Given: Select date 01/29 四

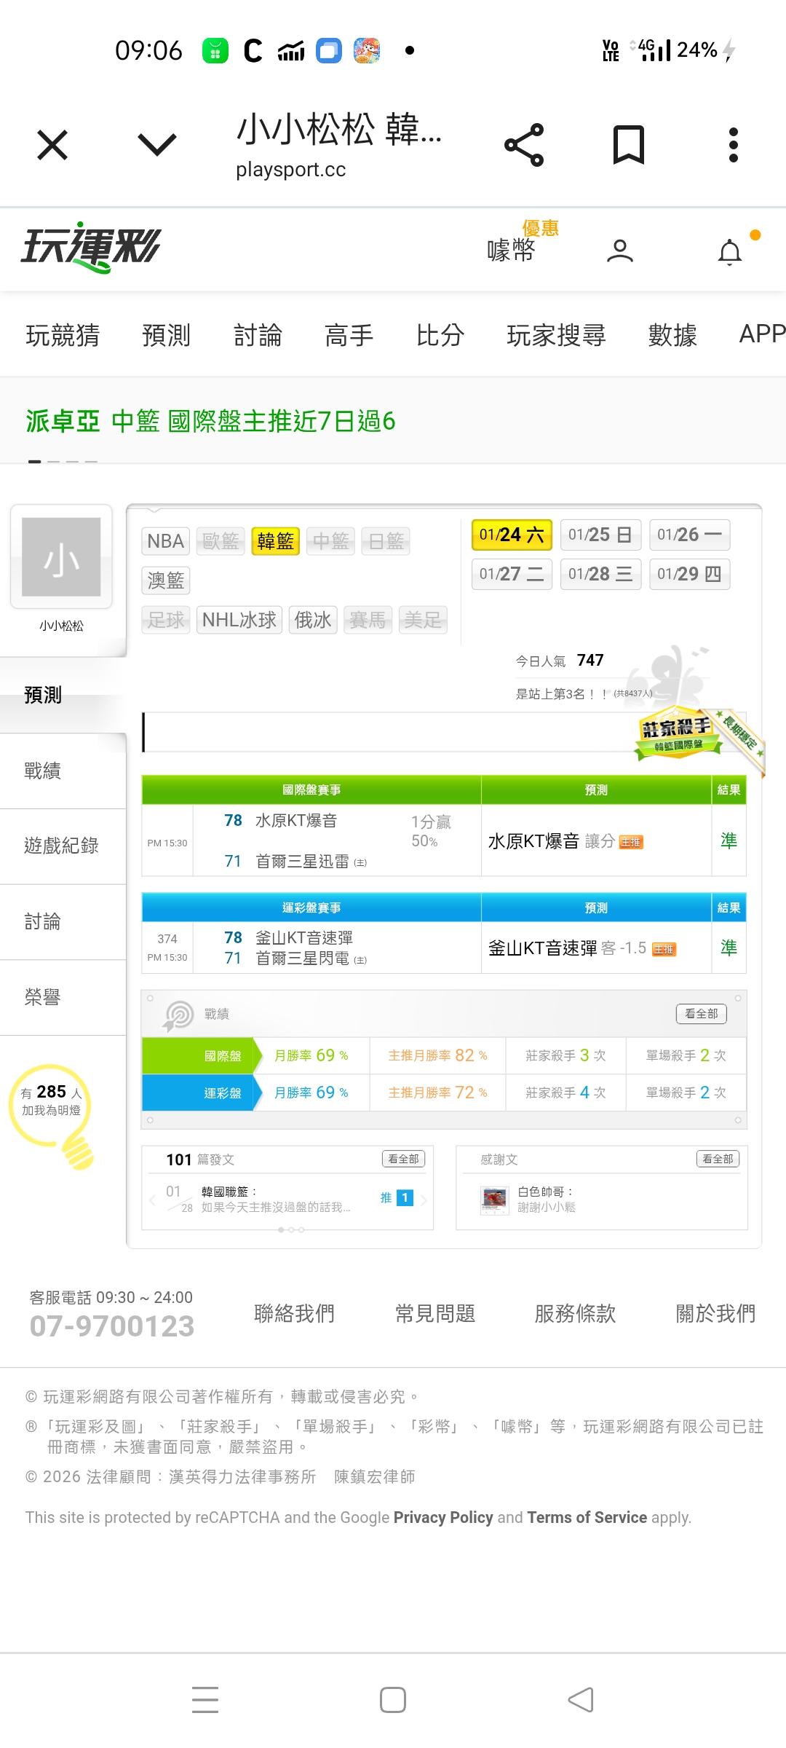Looking at the screenshot, I should click(x=689, y=574).
